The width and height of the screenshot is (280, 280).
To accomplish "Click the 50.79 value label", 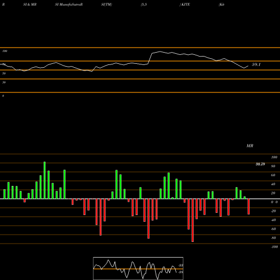I will [x=260, y=164].
